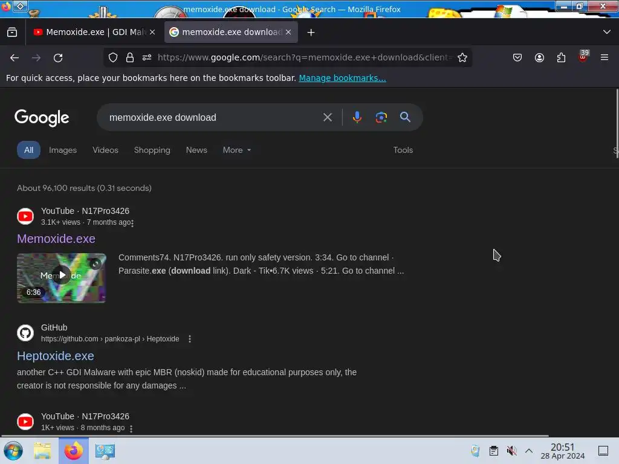
Task: Play the Memoxide video thumbnail preview
Action: (x=62, y=278)
